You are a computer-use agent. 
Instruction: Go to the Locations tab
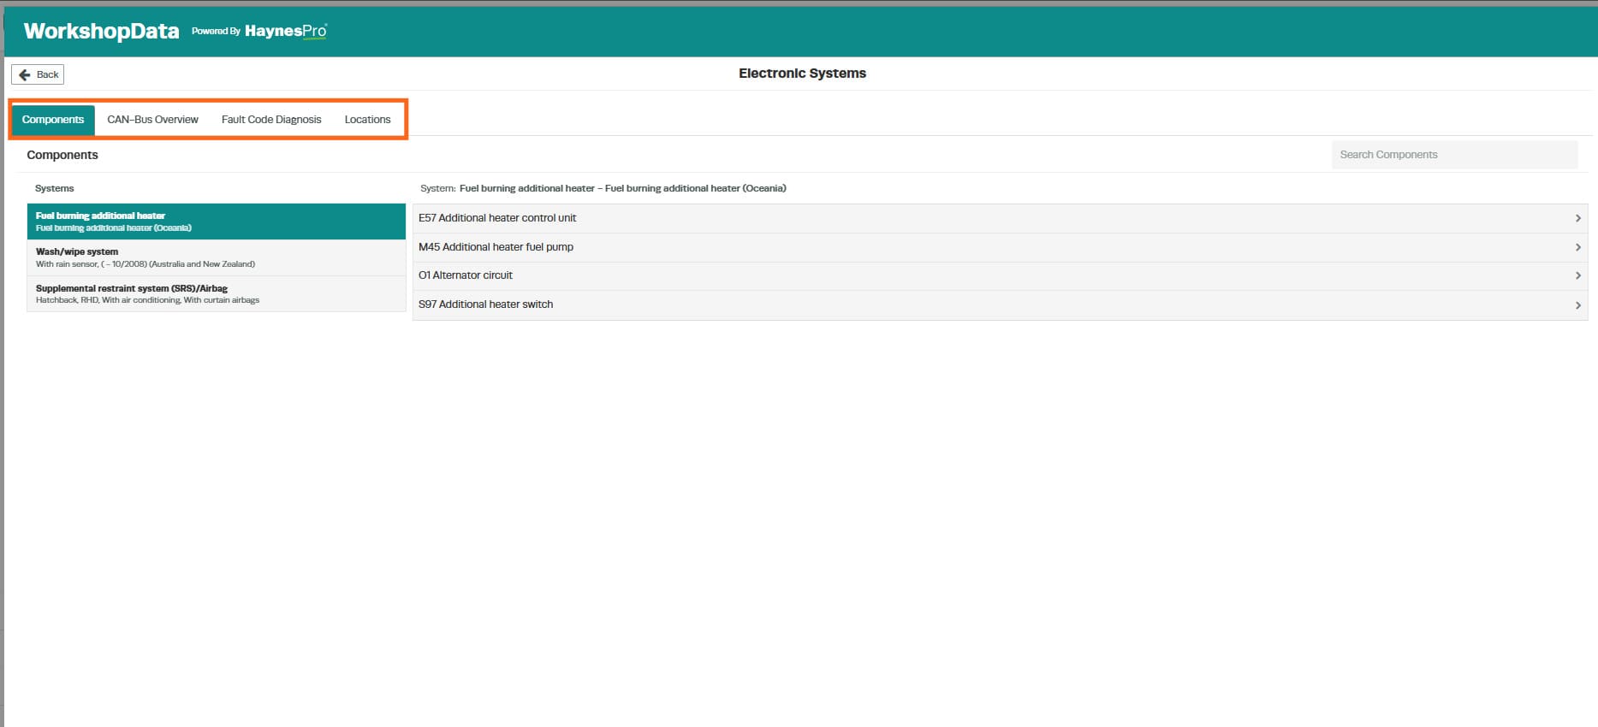367,120
